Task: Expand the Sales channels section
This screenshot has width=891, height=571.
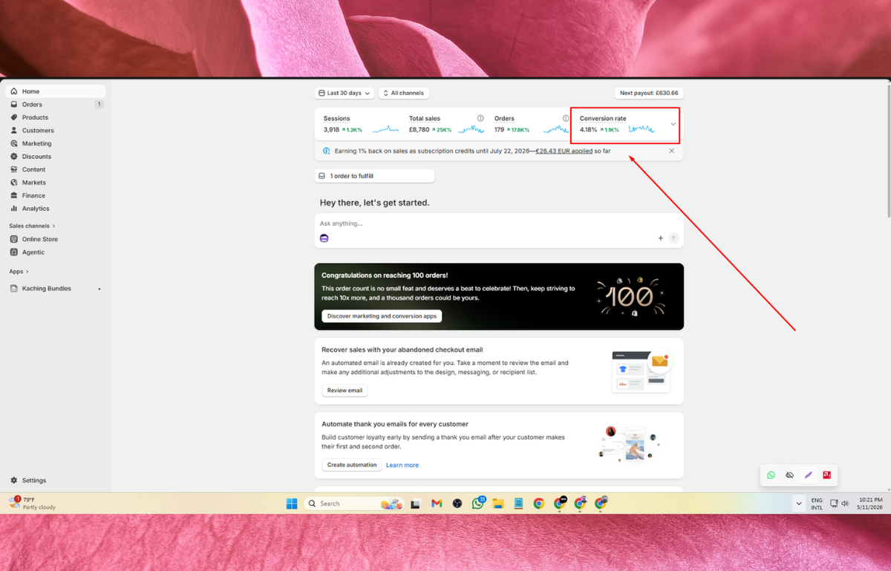Action: point(32,226)
